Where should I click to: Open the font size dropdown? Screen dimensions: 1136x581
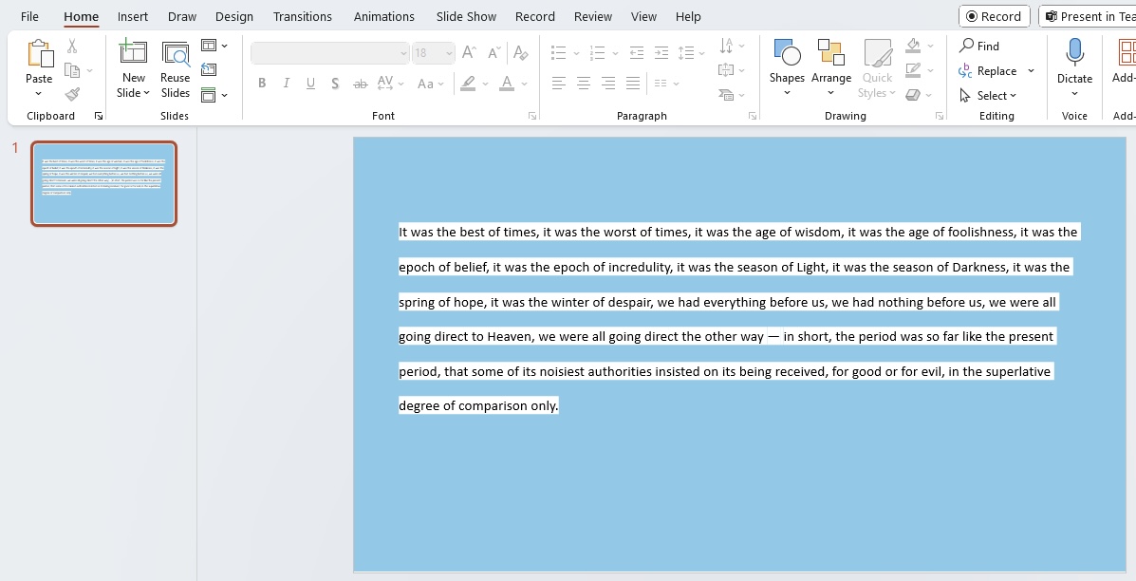[x=449, y=53]
